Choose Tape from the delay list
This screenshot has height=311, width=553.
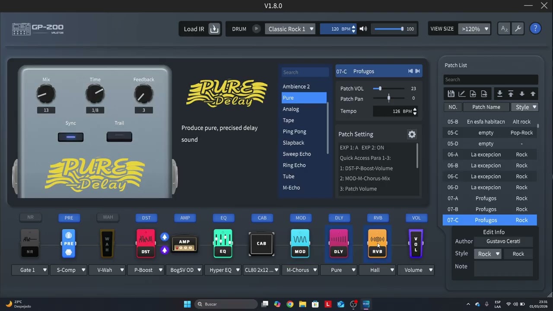[x=304, y=120]
